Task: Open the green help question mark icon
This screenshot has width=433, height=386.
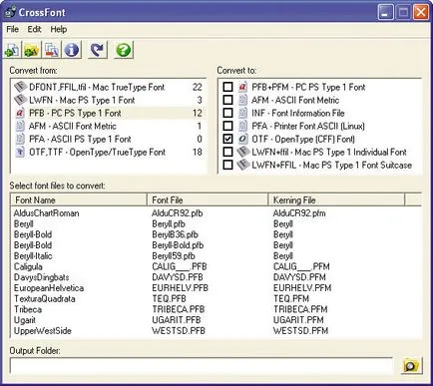Action: [124, 50]
